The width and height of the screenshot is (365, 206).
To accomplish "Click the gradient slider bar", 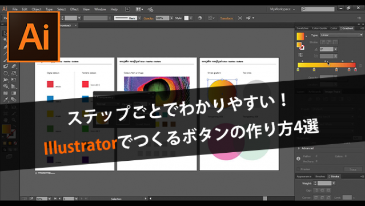I will click(327, 65).
